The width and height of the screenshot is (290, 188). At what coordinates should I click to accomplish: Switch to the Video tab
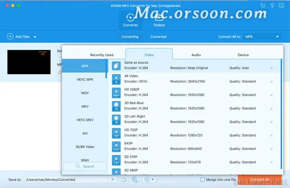tap(149, 55)
